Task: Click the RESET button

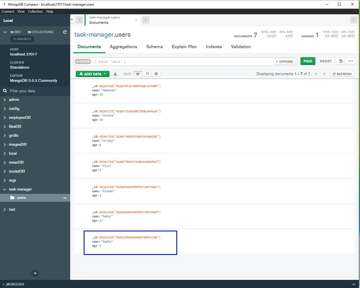Action: (x=326, y=61)
